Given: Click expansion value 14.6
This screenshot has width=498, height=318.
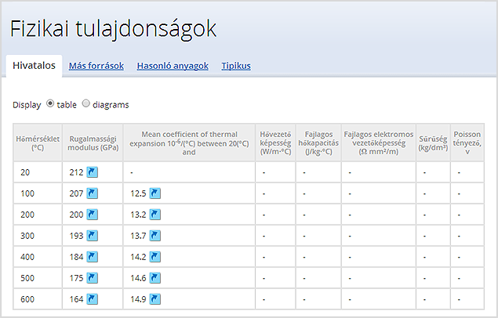Looking at the screenshot, I should pyautogui.click(x=138, y=278).
